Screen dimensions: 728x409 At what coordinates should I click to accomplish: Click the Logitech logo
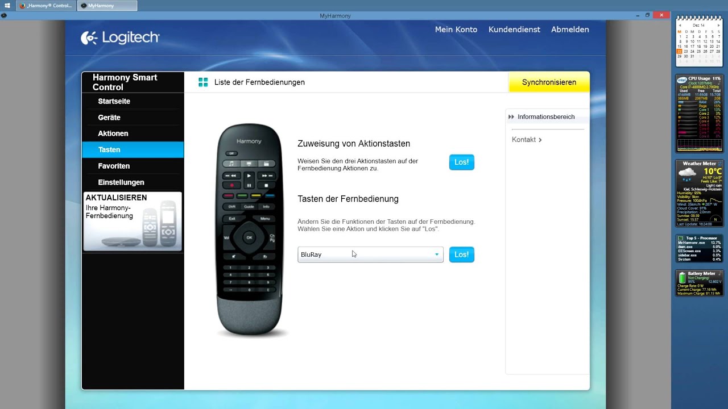[x=120, y=37]
